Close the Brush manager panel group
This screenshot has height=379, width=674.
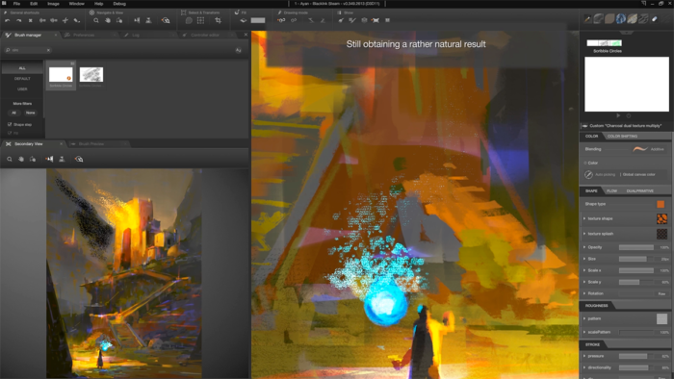click(246, 35)
